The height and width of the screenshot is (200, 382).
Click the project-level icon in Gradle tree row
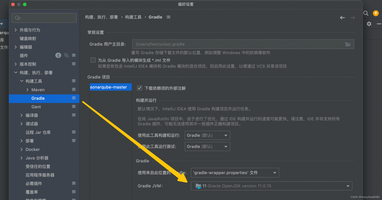[74, 98]
